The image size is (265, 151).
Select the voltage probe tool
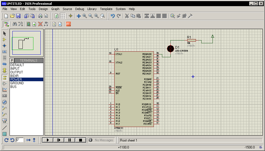tap(4, 108)
